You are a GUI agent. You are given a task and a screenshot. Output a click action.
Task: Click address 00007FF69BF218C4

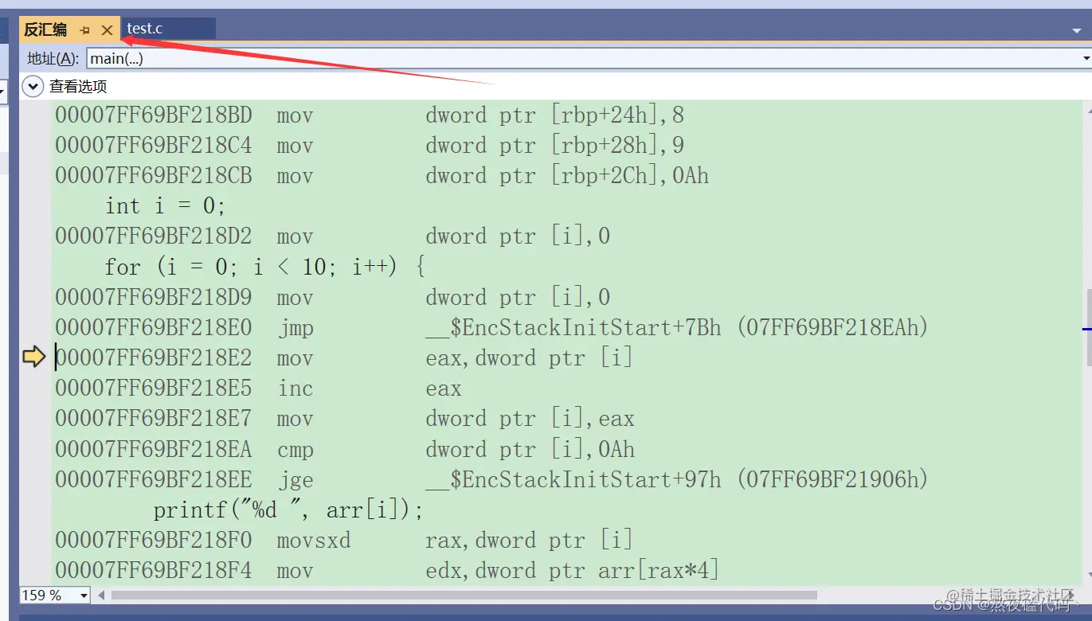tap(153, 146)
